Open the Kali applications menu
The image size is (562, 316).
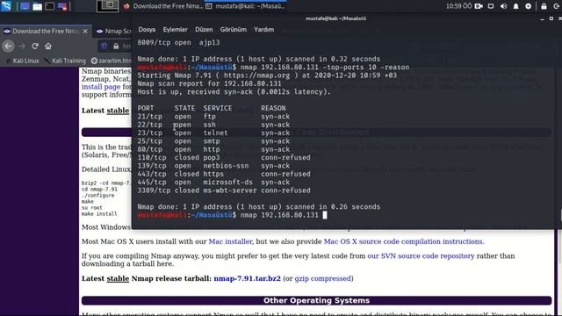(x=6, y=6)
